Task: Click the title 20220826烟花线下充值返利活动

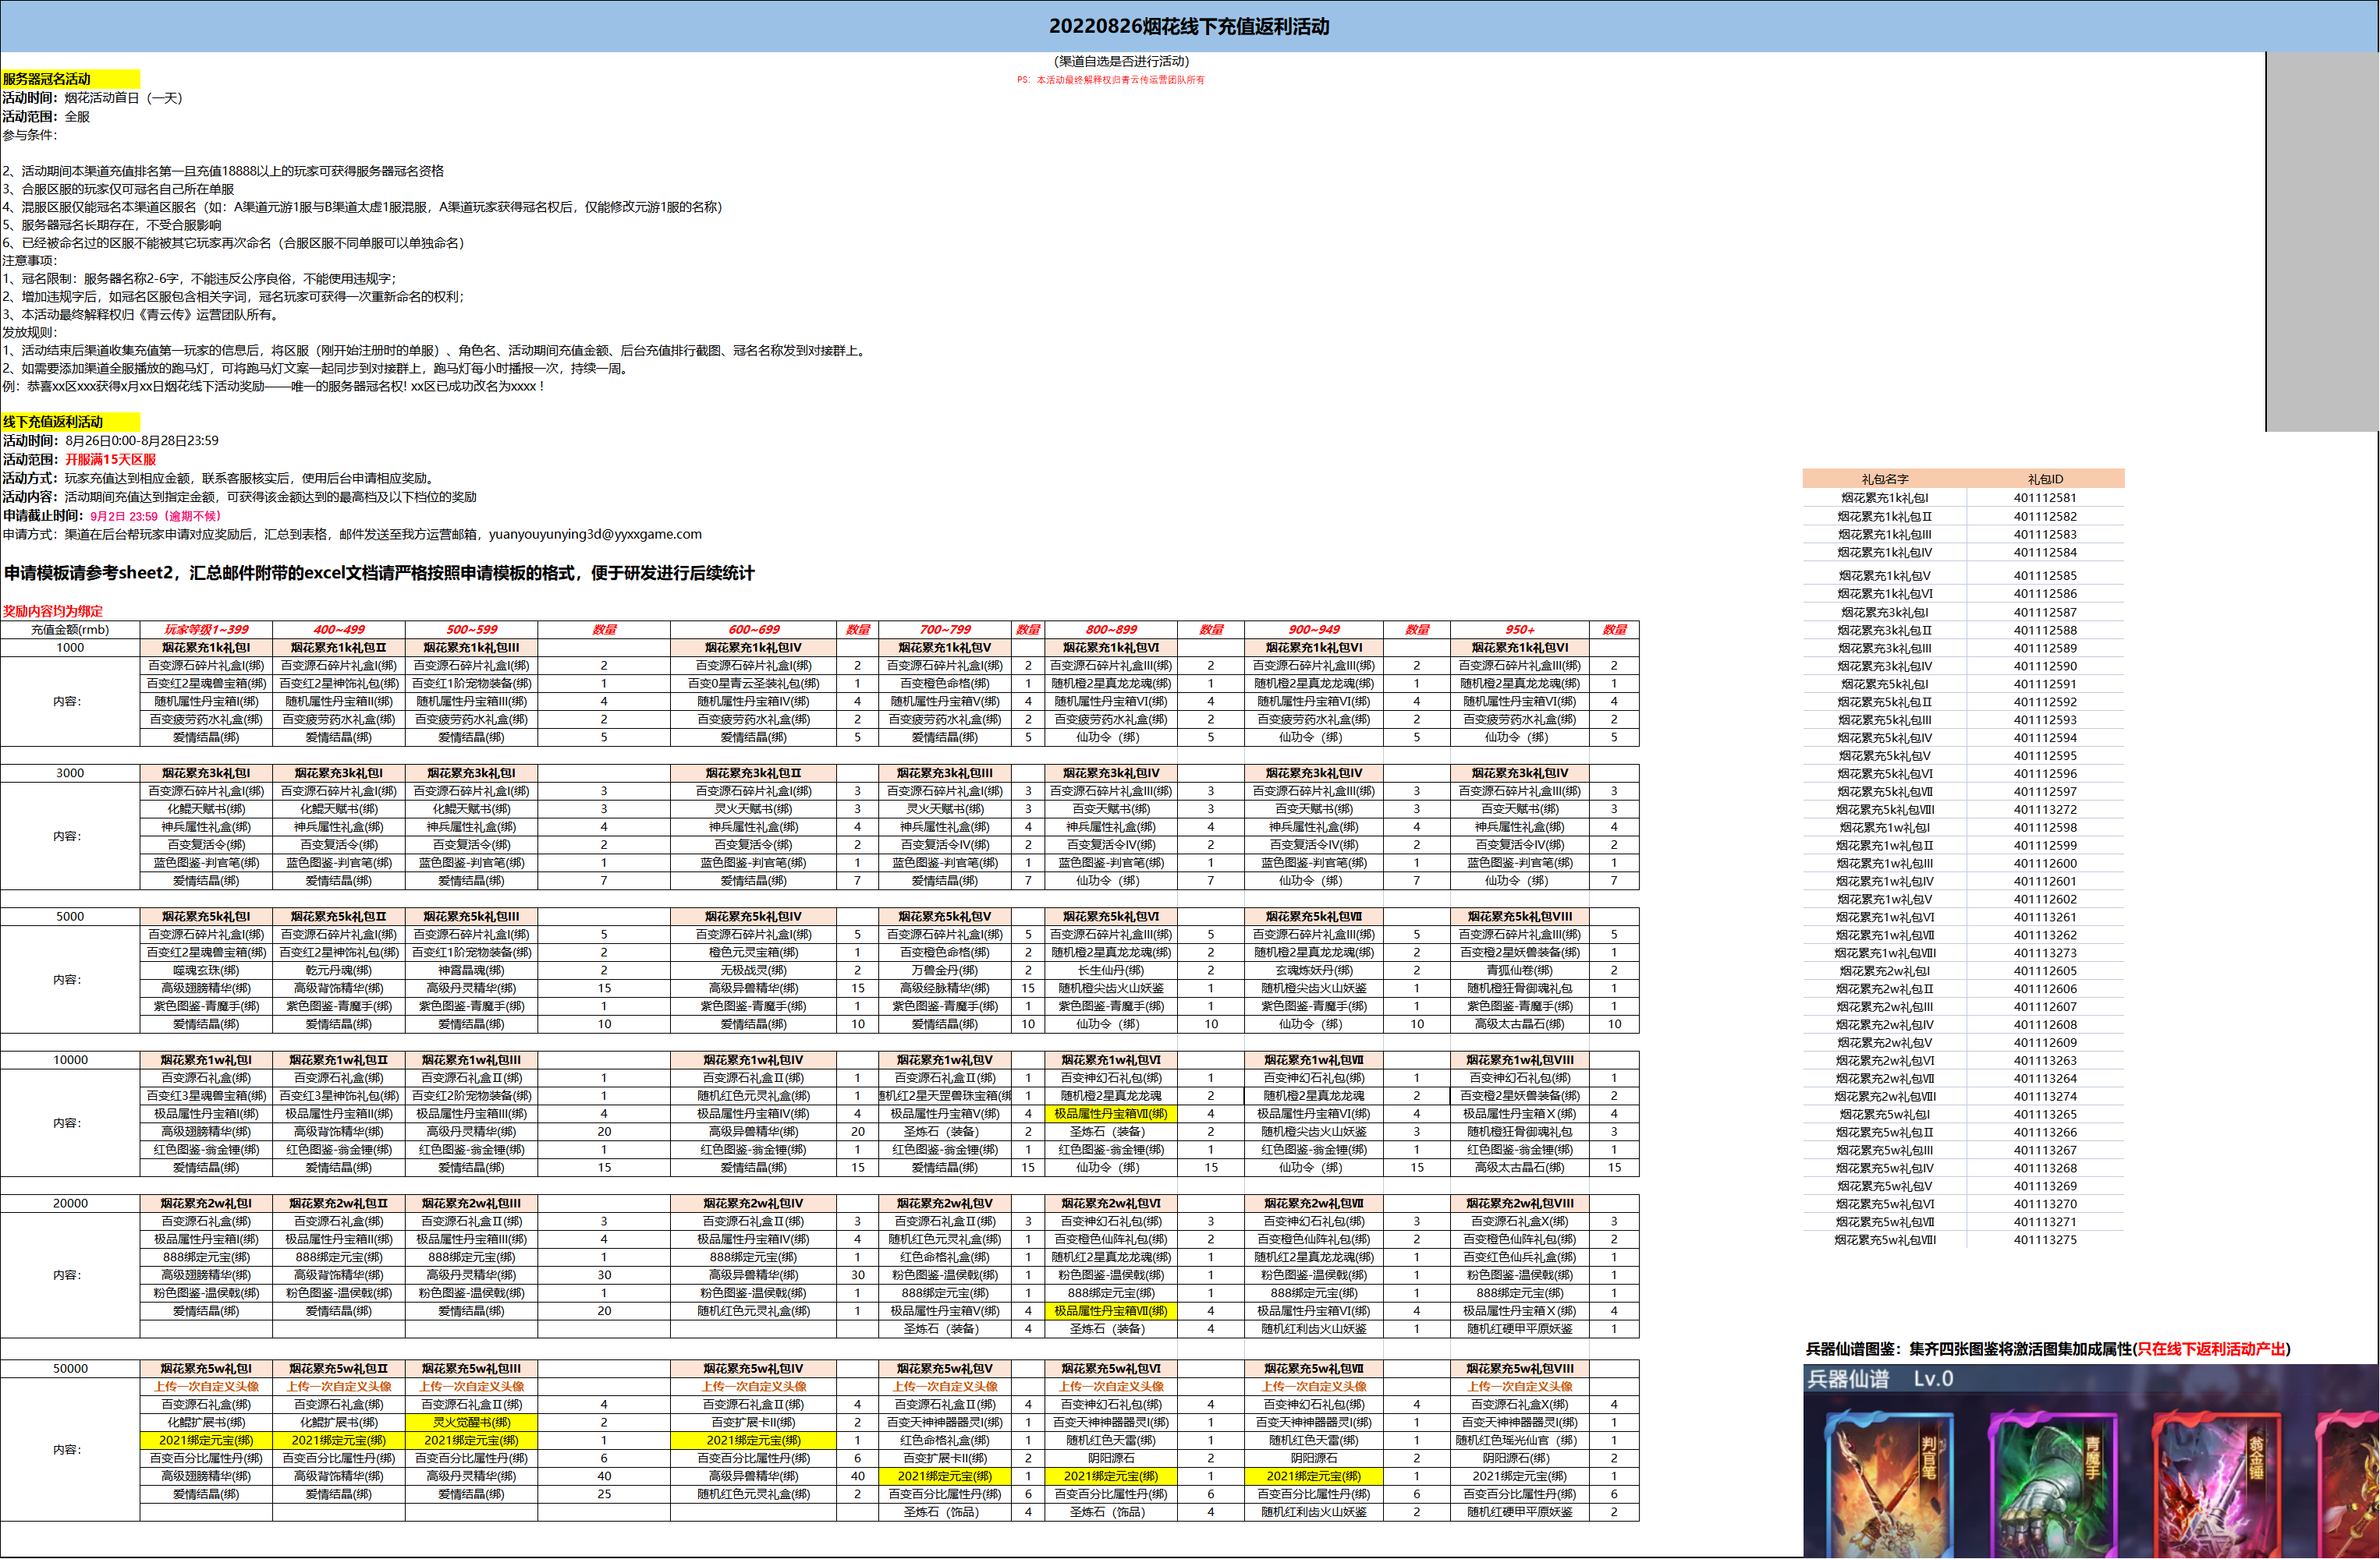Action: 1189,26
